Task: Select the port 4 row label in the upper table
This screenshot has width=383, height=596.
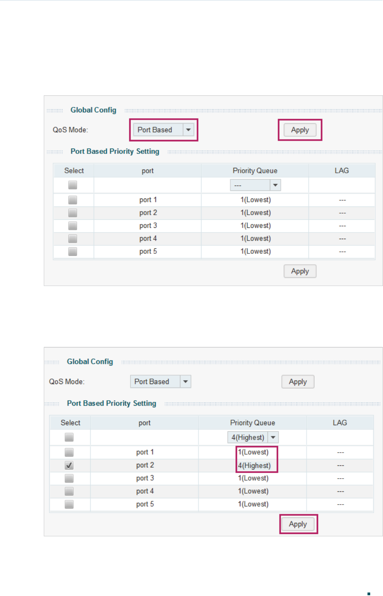Action: coord(148,239)
